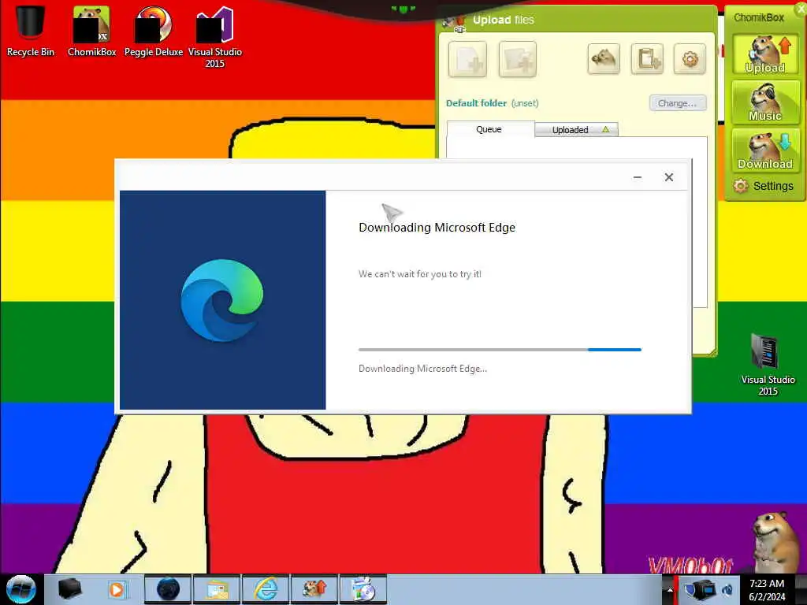Screen dimensions: 807x605
Task: Click the 'We can't wait for you to try it!' text
Action: coord(420,274)
